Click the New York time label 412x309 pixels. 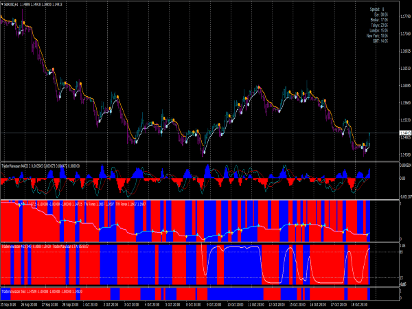click(377, 36)
